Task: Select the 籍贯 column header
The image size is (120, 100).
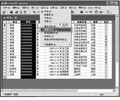Action: [x=95, y=22]
